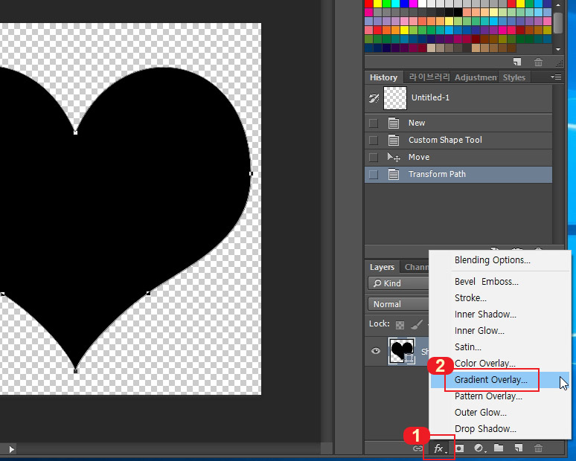
Task: Select the Untitled-1 history snapshot thumbnail
Action: 395,98
